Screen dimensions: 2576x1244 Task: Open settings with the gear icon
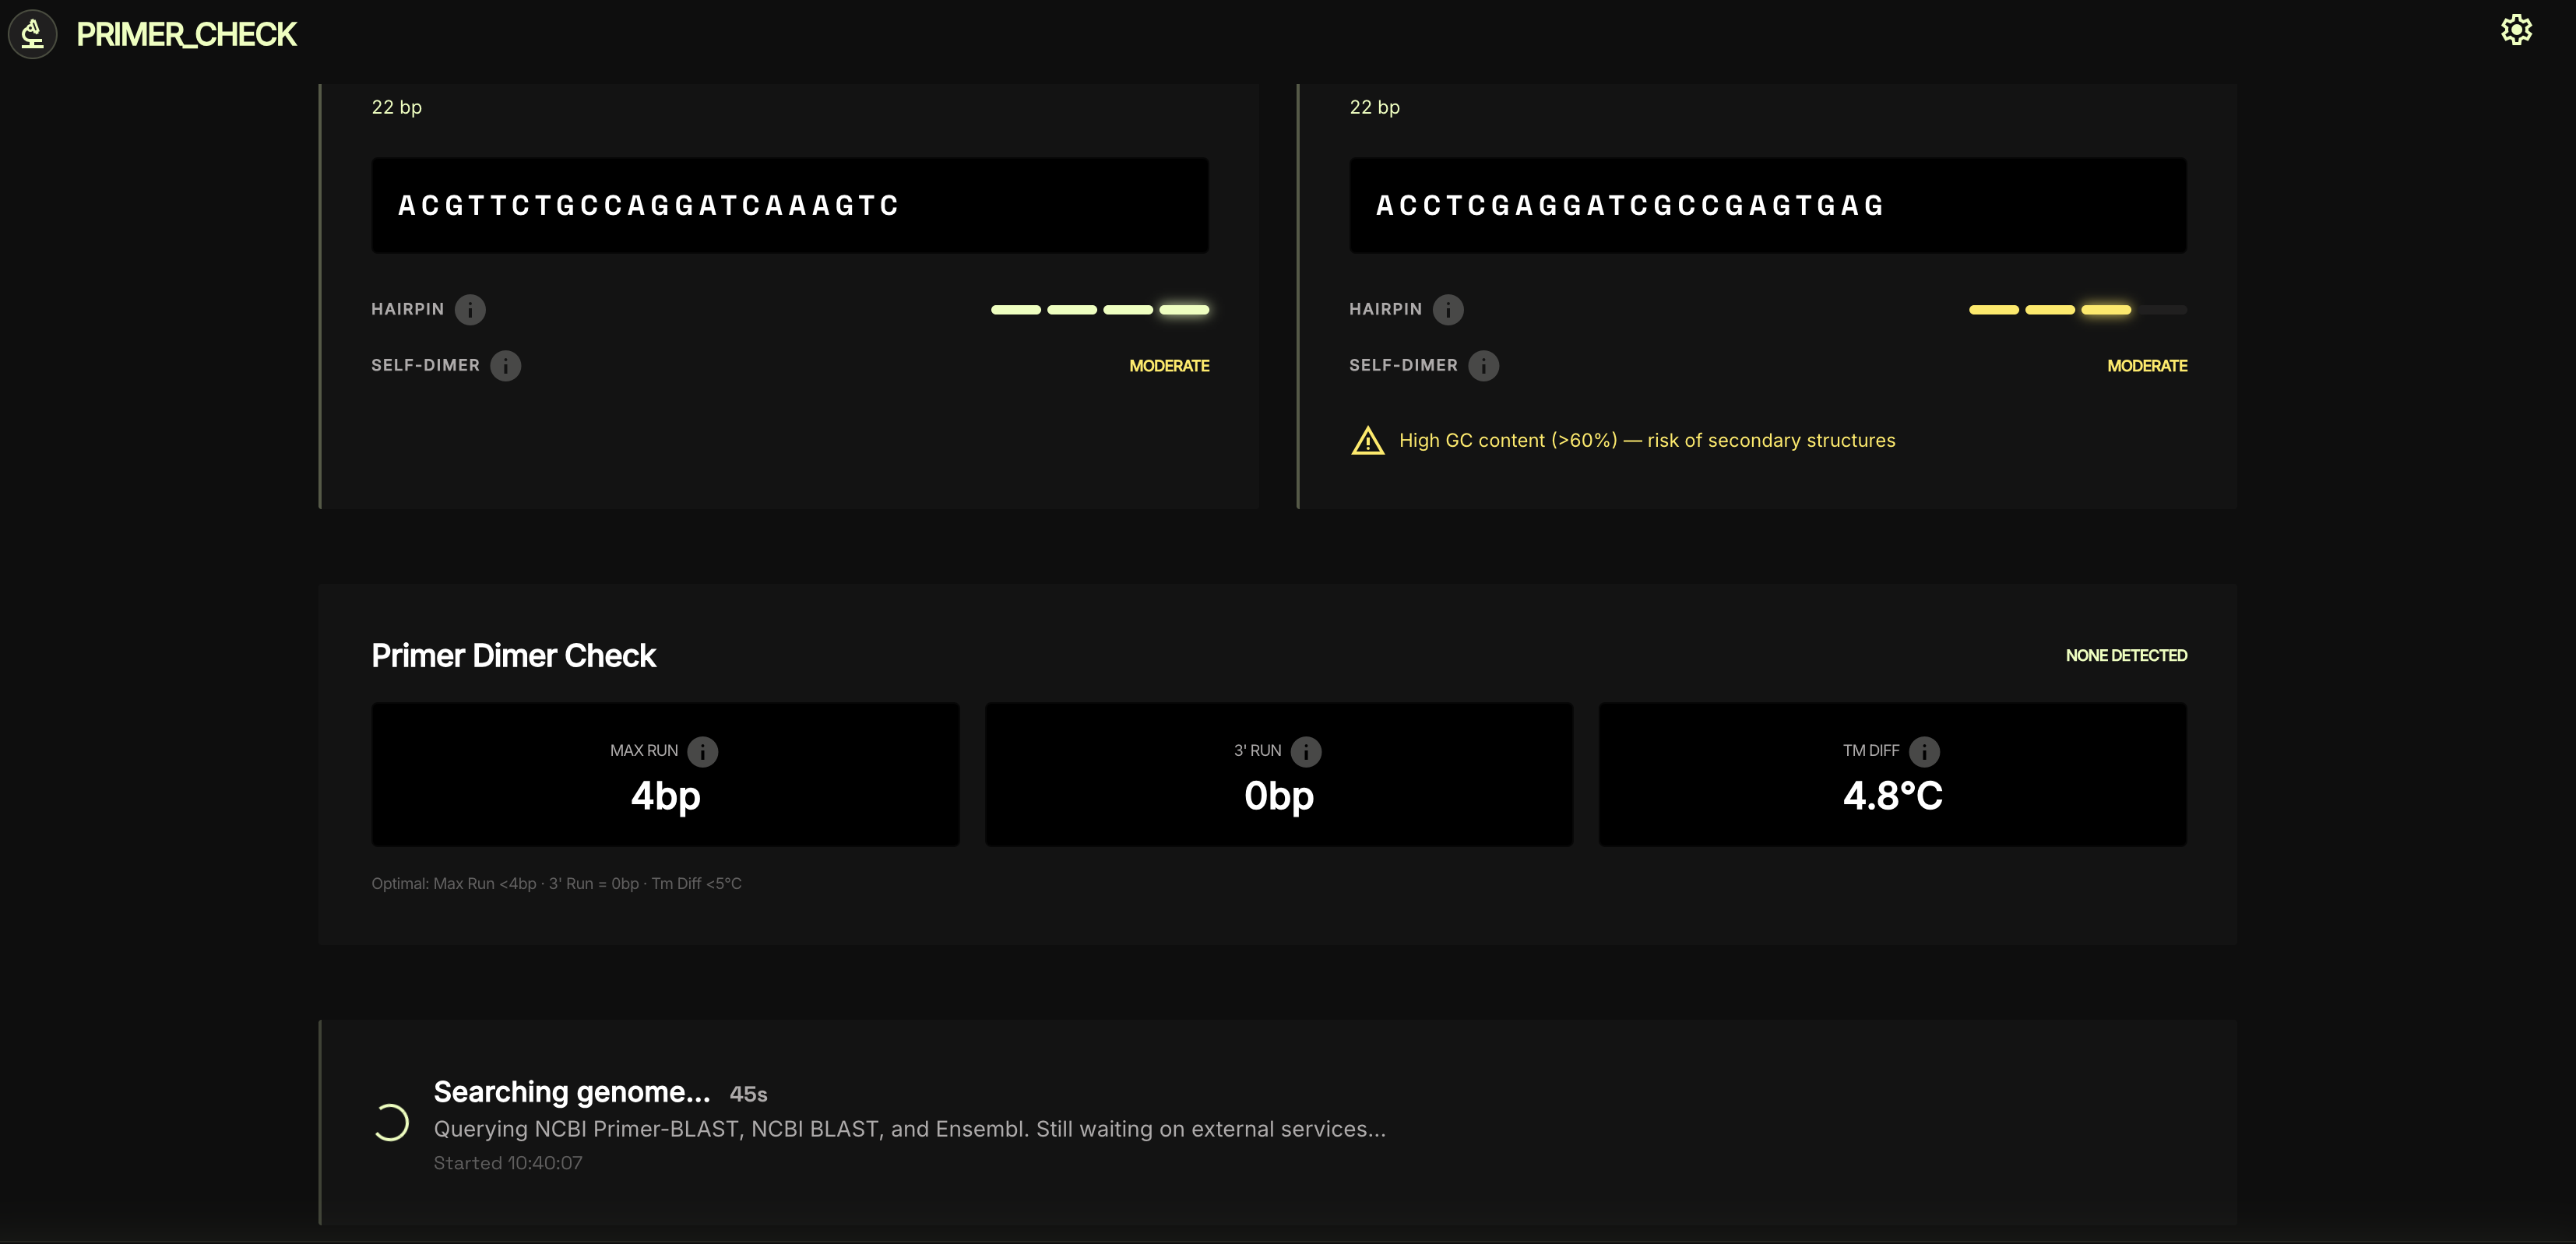[2516, 30]
